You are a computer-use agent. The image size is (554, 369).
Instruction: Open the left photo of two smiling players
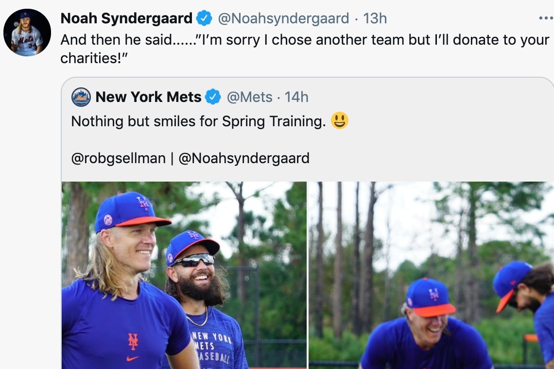(x=184, y=275)
